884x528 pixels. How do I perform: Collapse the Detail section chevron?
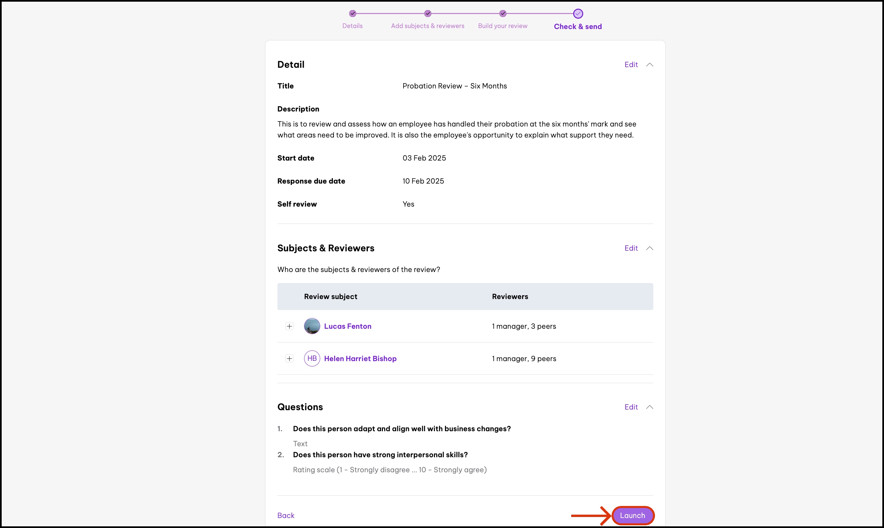649,64
